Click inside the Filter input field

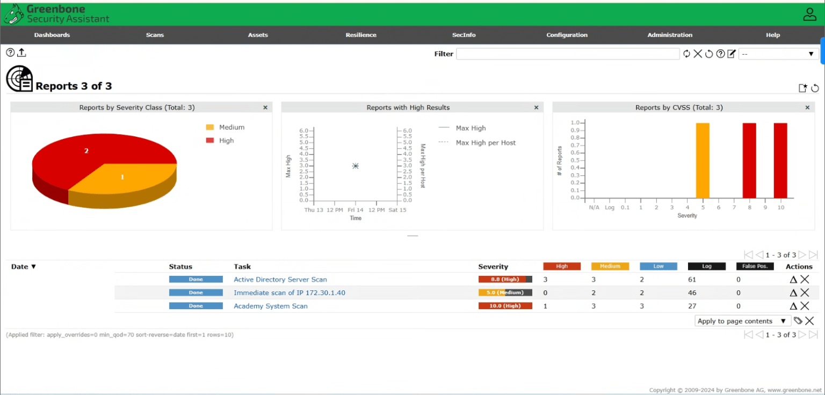click(x=568, y=54)
